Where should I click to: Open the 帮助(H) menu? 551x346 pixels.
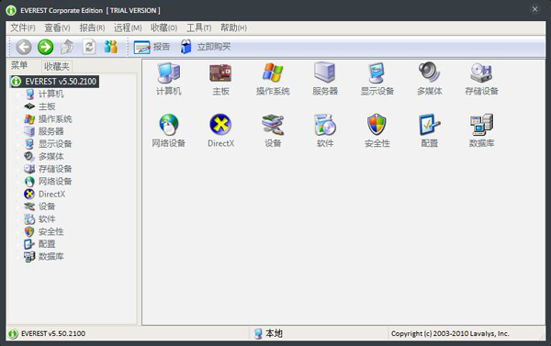pos(233,28)
